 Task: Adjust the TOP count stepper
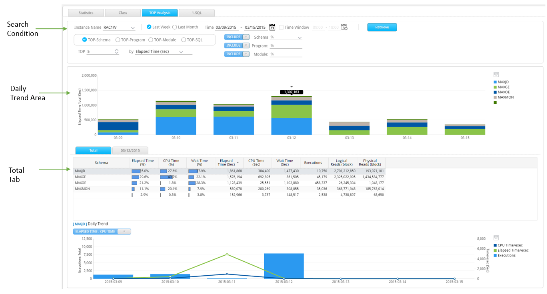pos(116,51)
